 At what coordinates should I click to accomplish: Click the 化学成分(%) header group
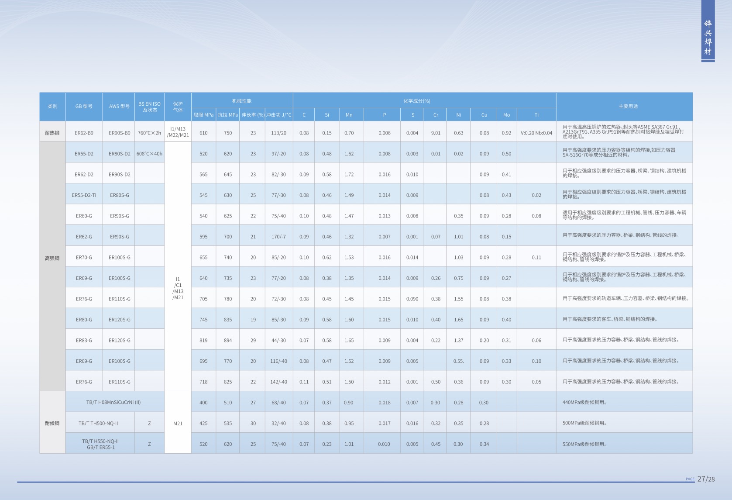coord(416,101)
